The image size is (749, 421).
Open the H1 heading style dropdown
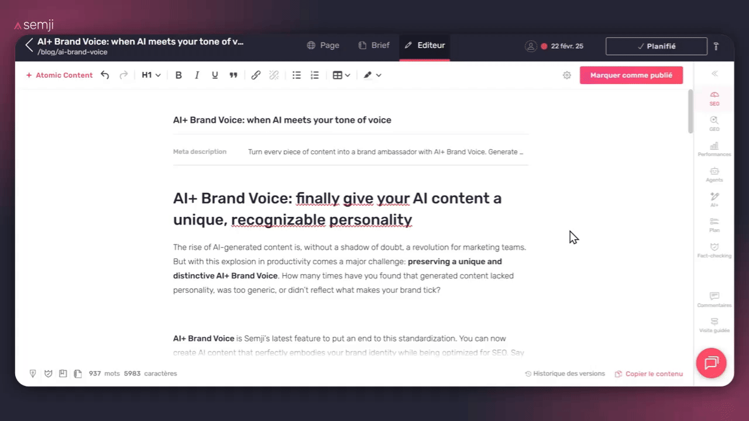[151, 75]
